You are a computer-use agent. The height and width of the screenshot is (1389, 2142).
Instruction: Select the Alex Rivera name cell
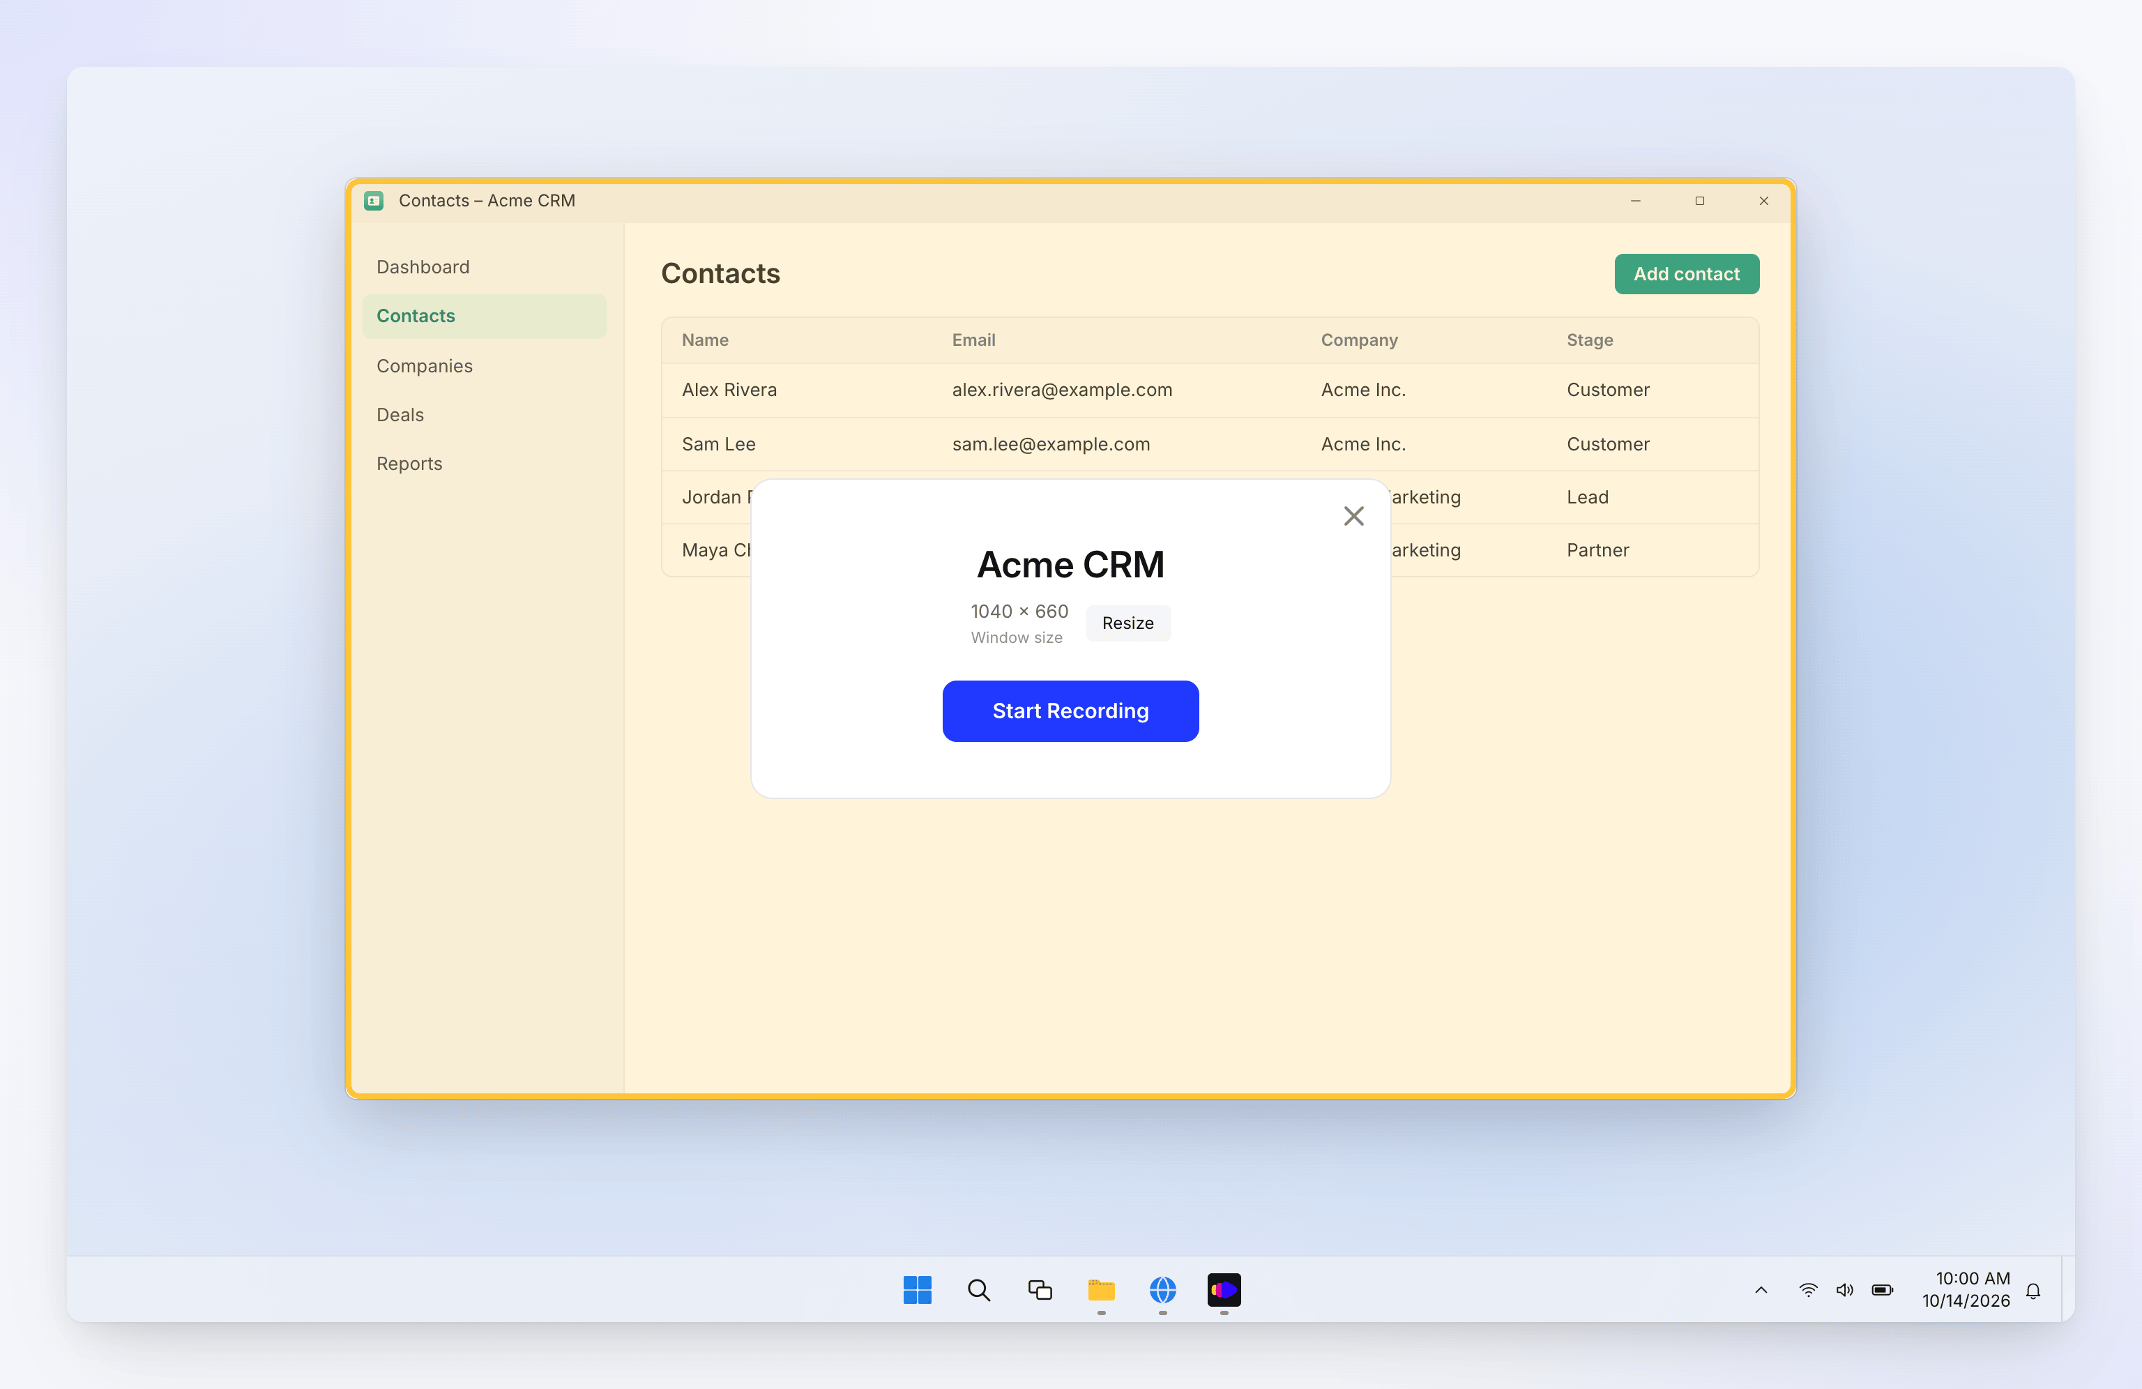tap(729, 390)
